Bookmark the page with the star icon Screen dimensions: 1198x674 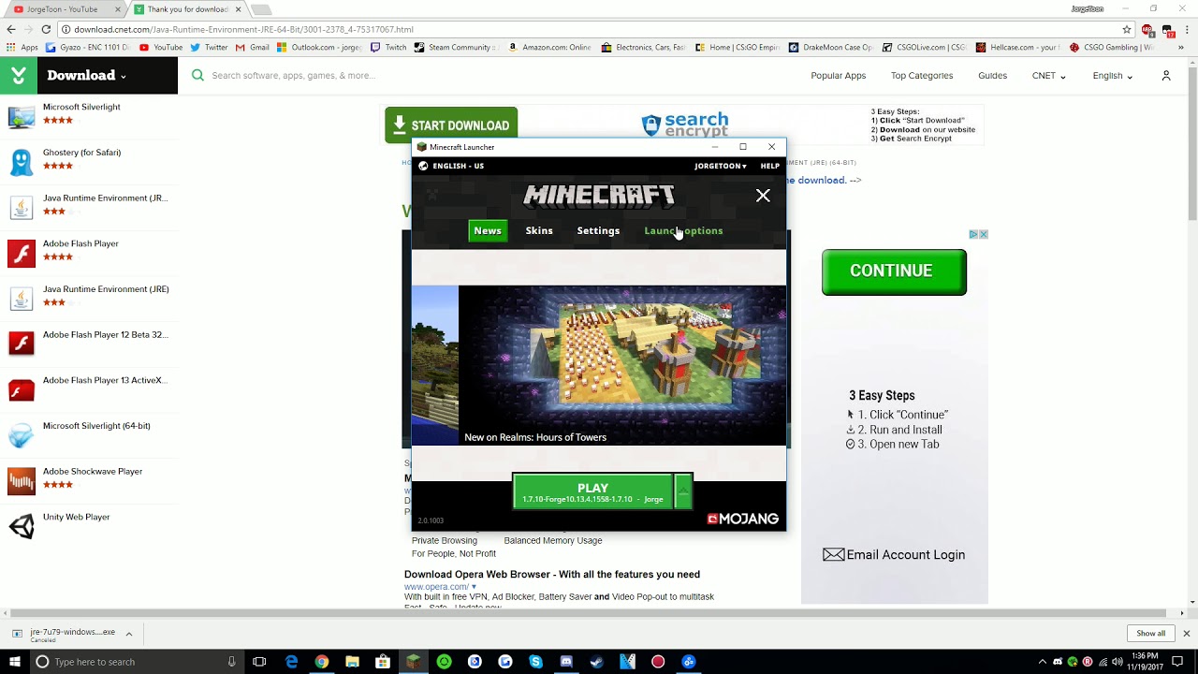[1127, 29]
